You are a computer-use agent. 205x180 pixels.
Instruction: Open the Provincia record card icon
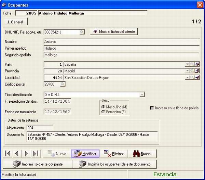coord(197,71)
